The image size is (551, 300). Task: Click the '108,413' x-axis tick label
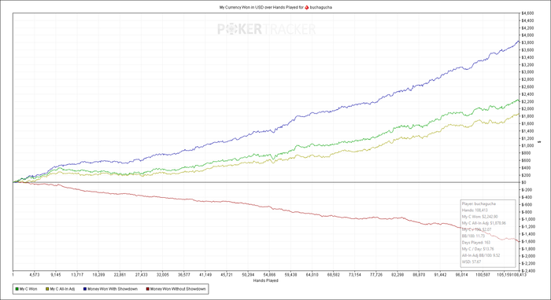pos(520,276)
